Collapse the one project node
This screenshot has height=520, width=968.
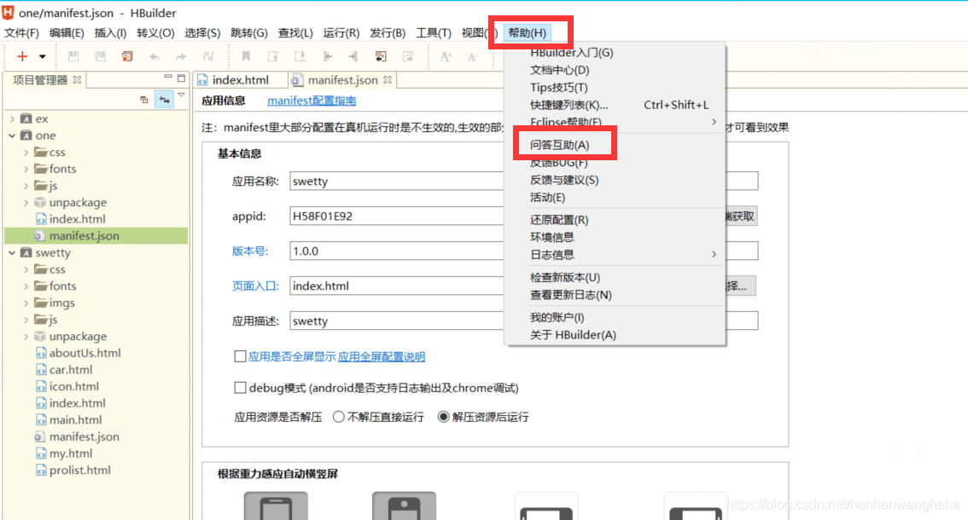pyautogui.click(x=12, y=135)
